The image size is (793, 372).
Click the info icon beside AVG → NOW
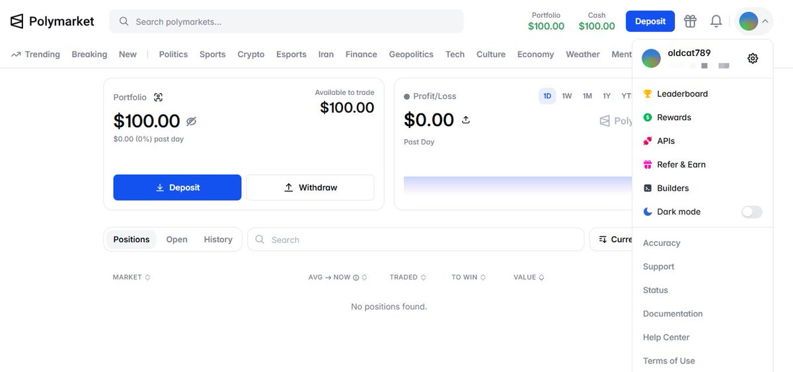pyautogui.click(x=356, y=278)
